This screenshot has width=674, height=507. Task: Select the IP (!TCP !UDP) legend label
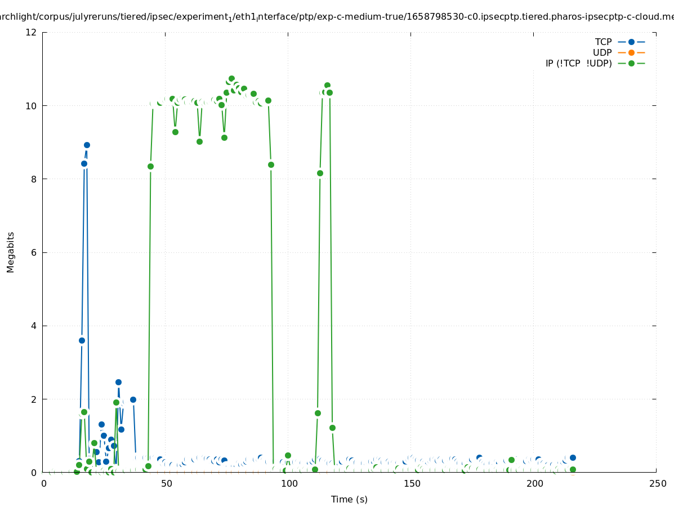pyautogui.click(x=578, y=63)
